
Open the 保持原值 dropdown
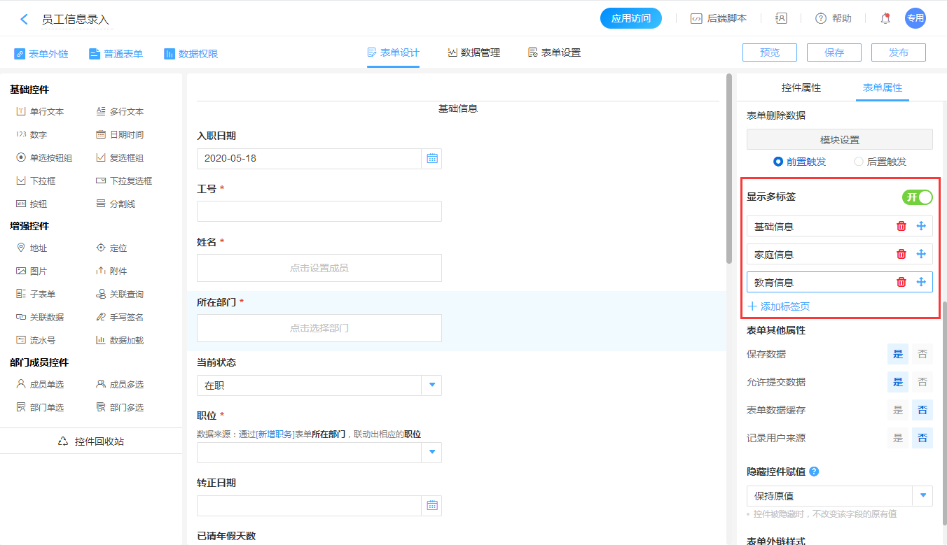pyautogui.click(x=922, y=495)
